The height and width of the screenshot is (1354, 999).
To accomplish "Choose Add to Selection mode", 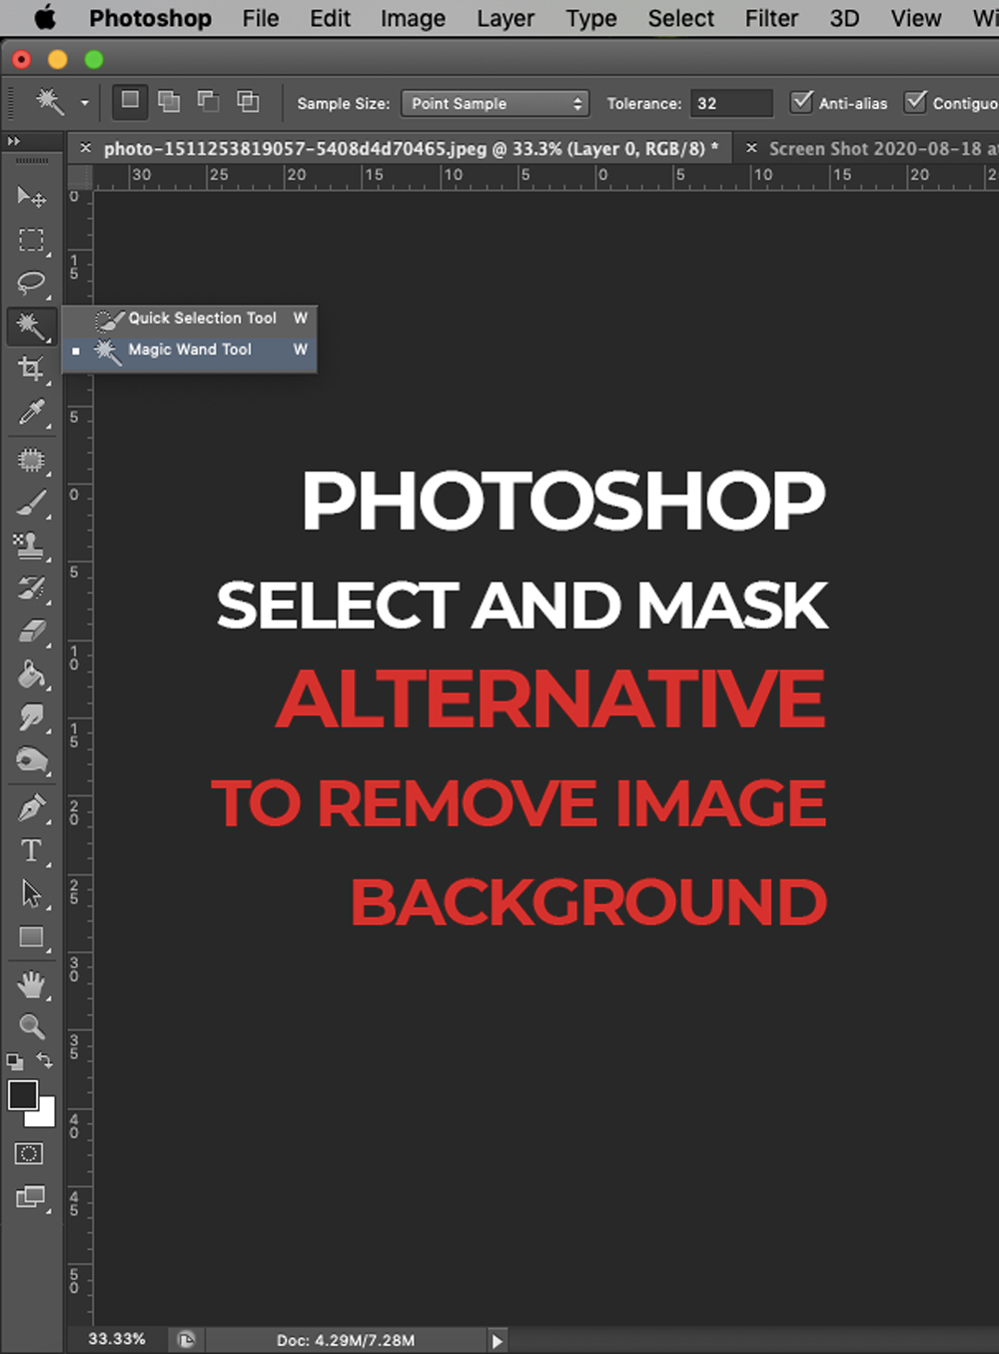I will coord(170,101).
